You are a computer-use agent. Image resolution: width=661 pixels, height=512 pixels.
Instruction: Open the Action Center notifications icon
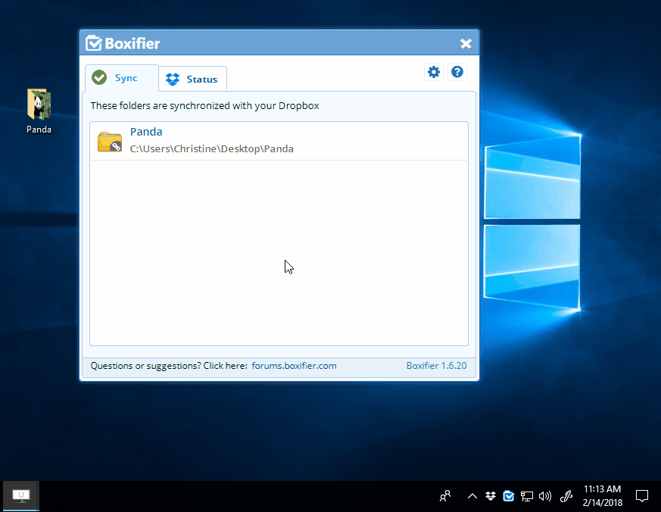(x=642, y=496)
